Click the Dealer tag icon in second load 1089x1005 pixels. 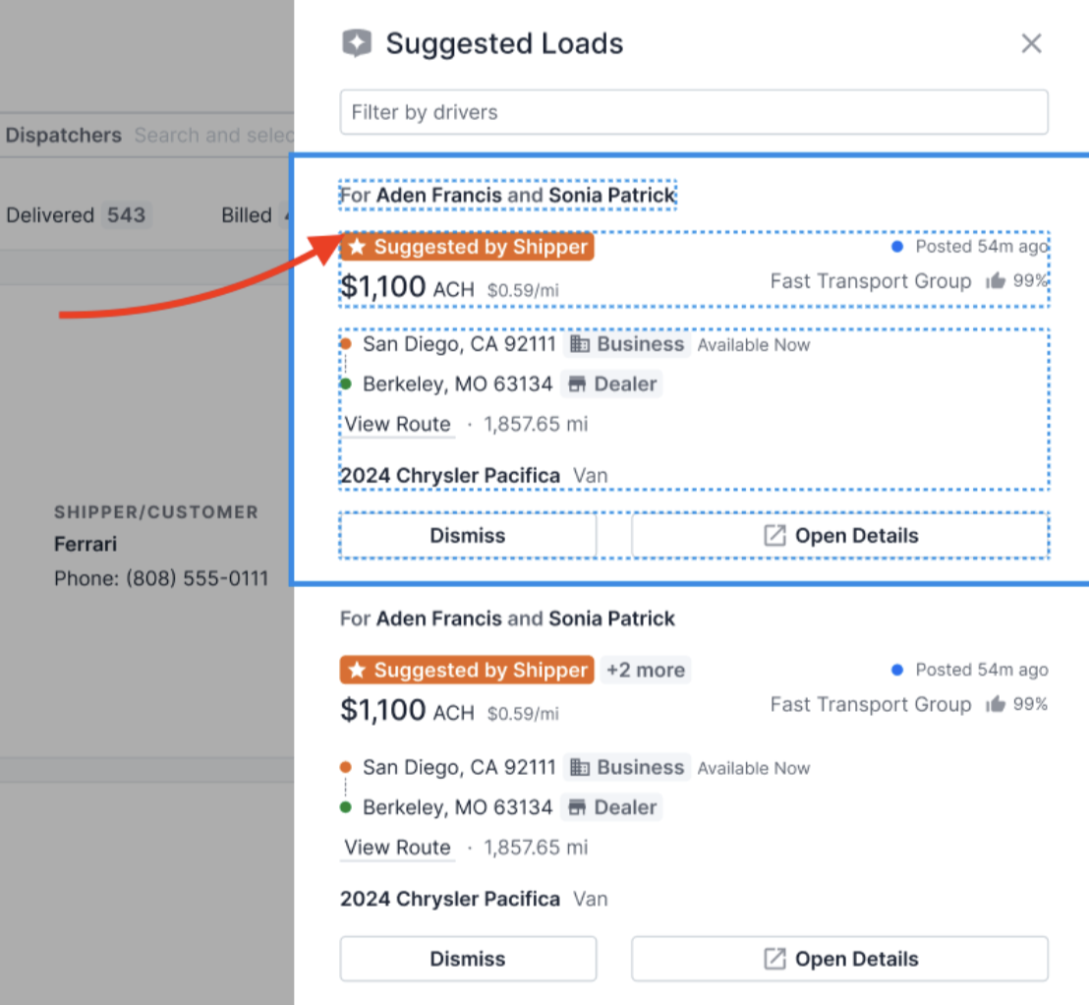(577, 807)
